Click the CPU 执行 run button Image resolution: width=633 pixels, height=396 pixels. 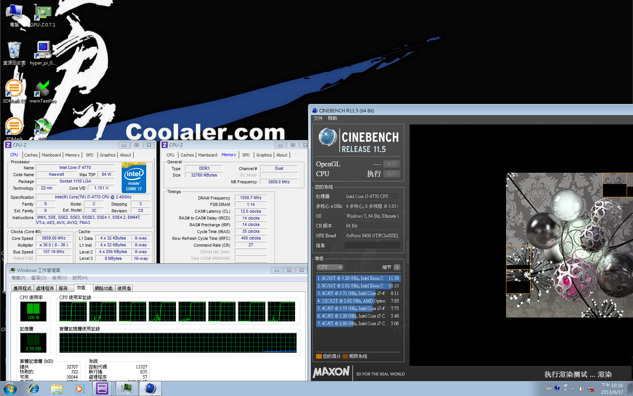coord(391,174)
